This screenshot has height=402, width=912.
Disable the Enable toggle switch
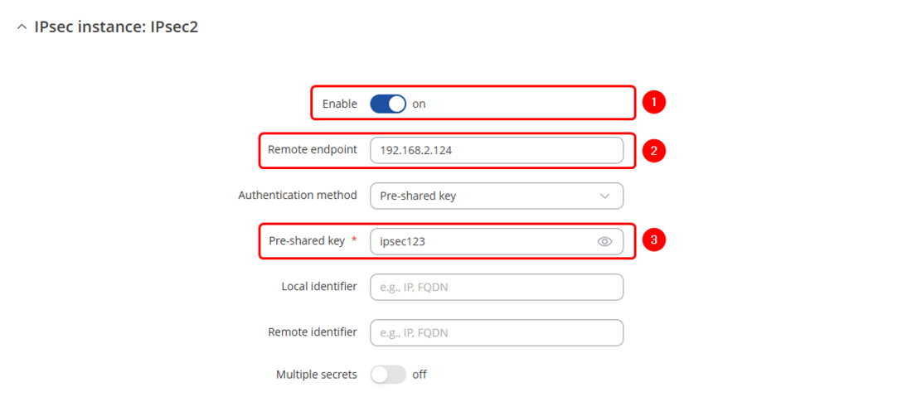tap(387, 104)
